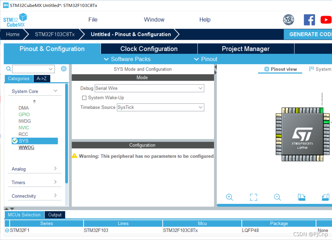
Task: Click the search magnifier icon in the category panel
Action: click(9, 69)
